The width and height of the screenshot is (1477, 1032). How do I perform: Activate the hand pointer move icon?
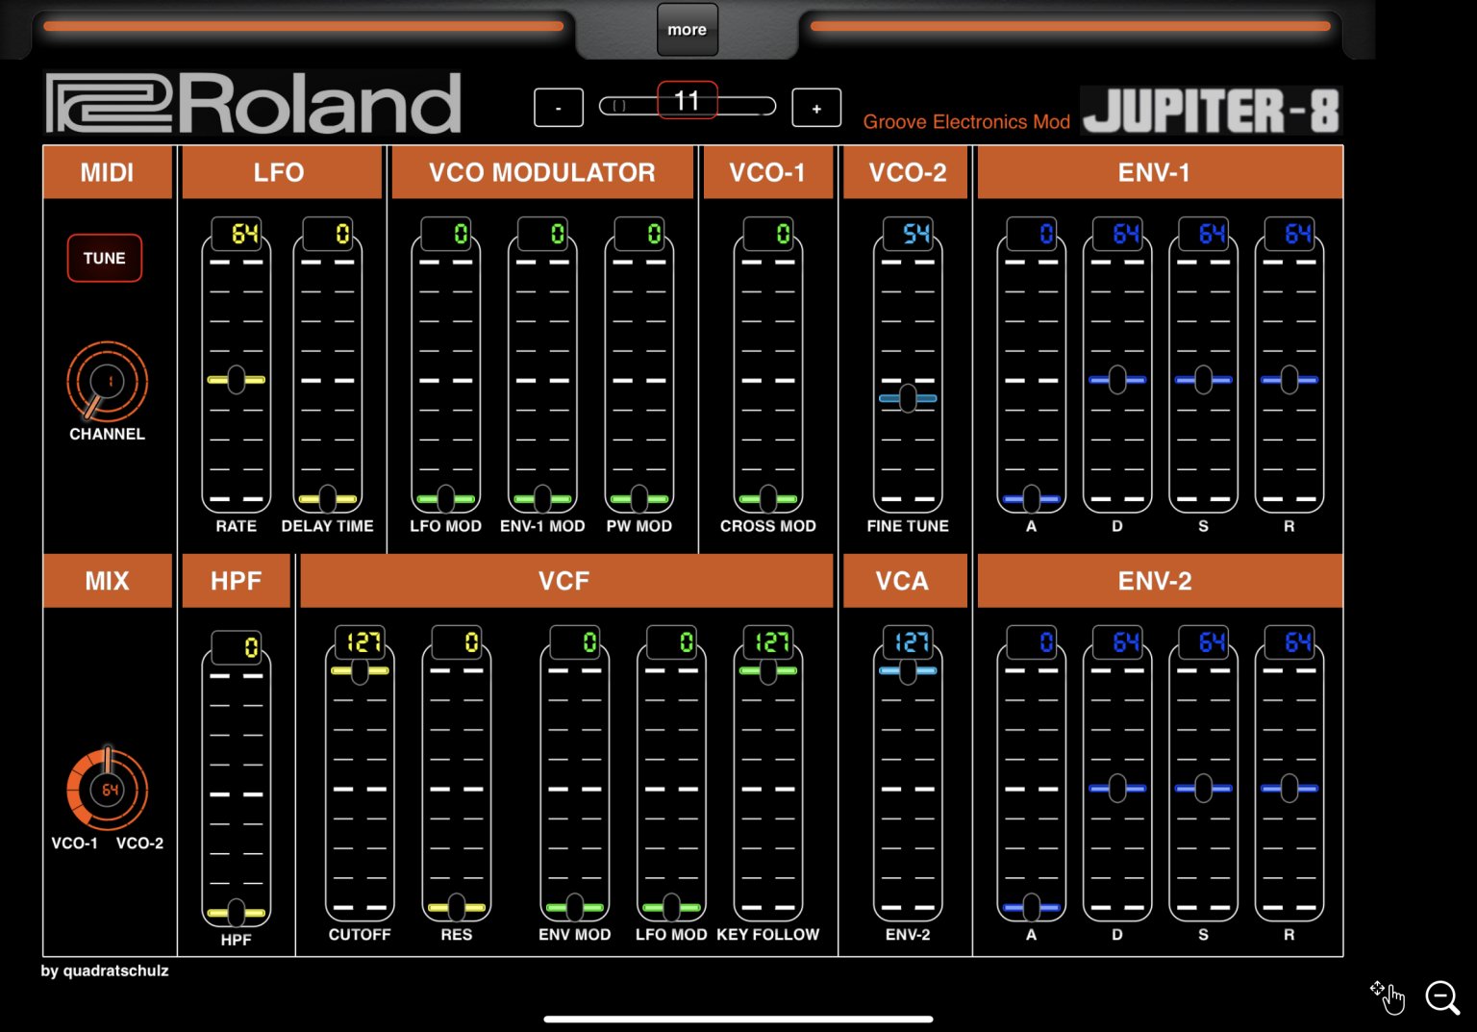pyautogui.click(x=1388, y=997)
